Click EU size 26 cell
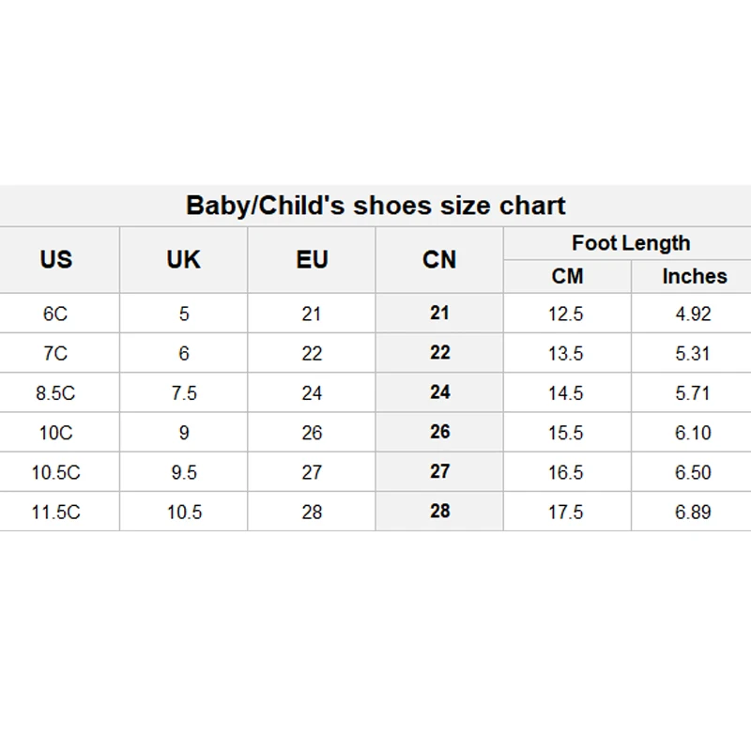751x751 pixels. click(x=312, y=433)
